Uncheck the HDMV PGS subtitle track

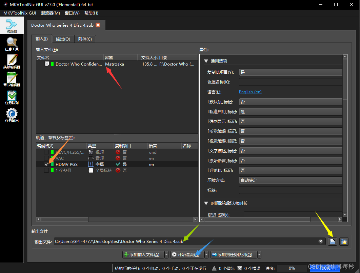[46, 164]
